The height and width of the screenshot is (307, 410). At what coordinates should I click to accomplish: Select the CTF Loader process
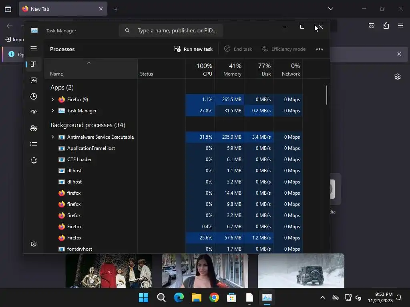pos(174,159)
